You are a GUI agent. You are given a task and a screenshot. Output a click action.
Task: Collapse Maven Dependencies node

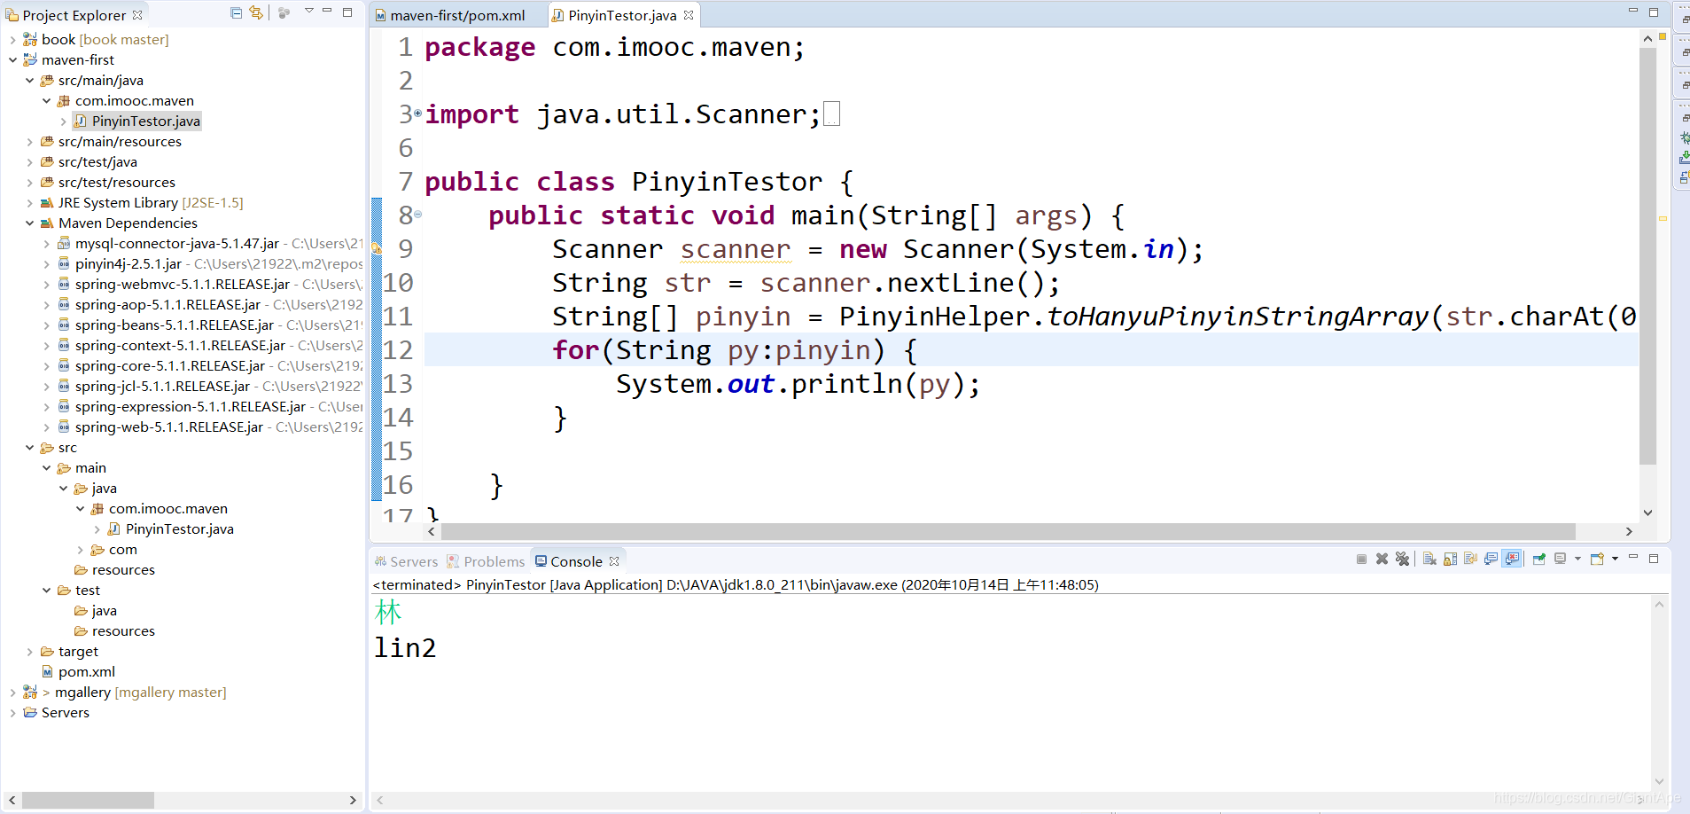[29, 223]
